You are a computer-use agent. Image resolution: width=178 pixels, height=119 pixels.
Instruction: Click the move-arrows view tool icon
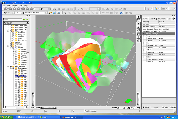click(138, 37)
